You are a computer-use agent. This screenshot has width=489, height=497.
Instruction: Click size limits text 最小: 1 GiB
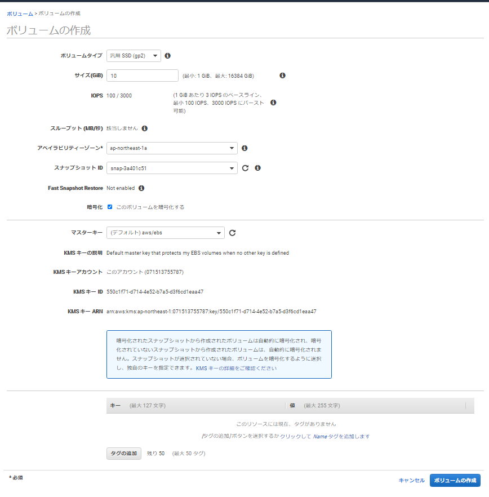(218, 76)
